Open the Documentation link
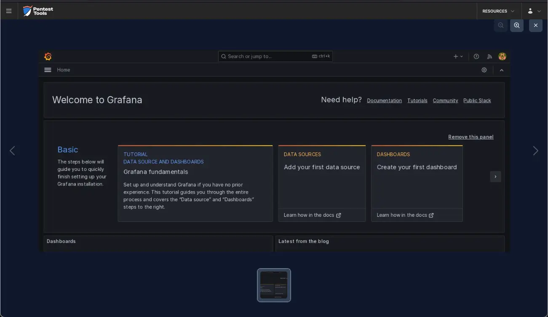Viewport: 548px width, 317px height. pos(384,101)
